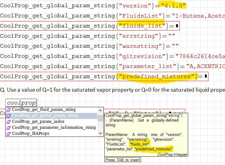This screenshot has height=165, width=225.
Task: Select CoolProp_get_global_param_string in the autocomplete list
Action: [45, 116]
